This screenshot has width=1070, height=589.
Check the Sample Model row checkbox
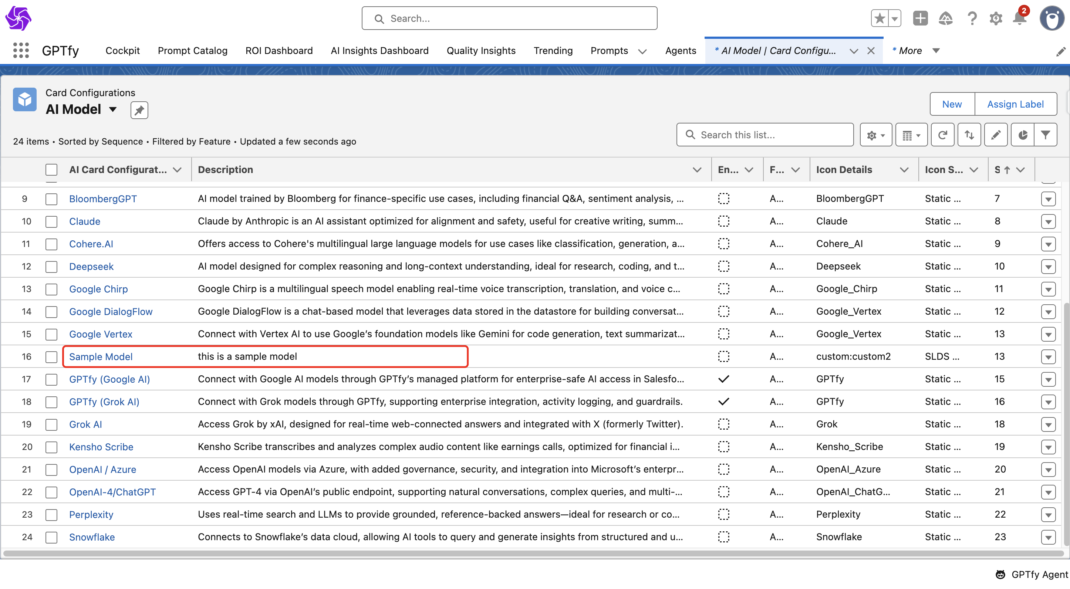pos(51,357)
